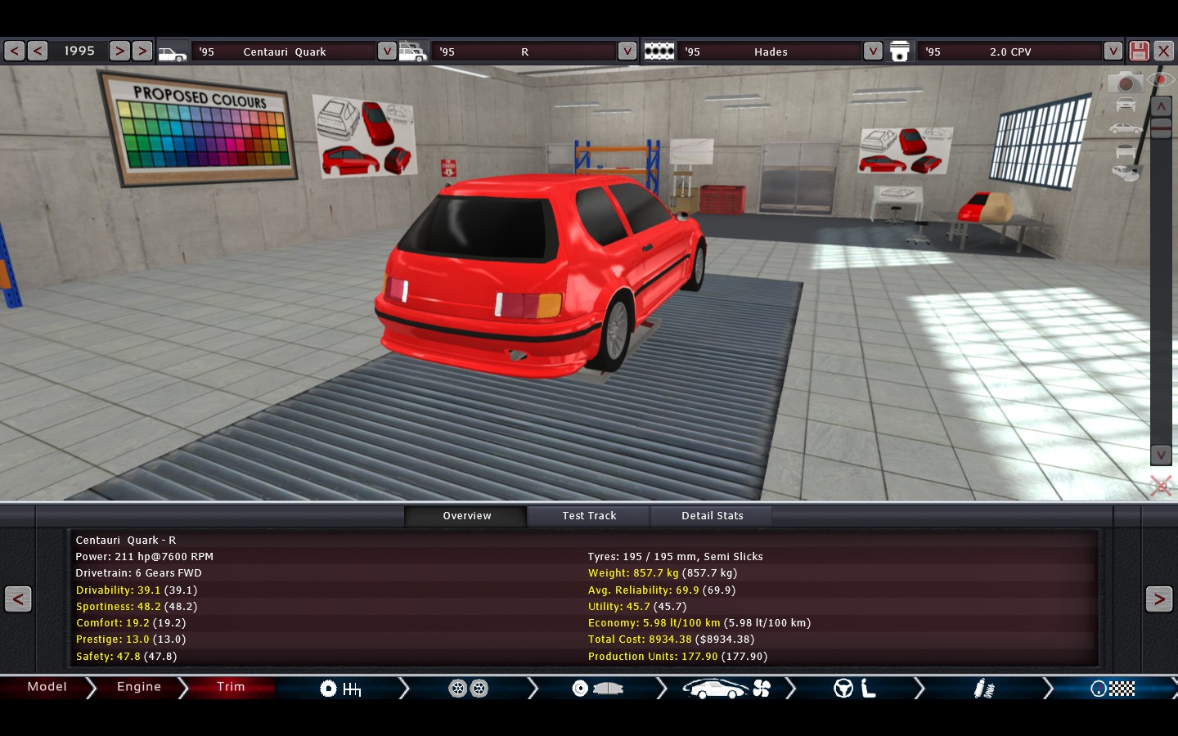The height and width of the screenshot is (736, 1178).
Task: Take a screenshot with camera icon
Action: [1126, 82]
